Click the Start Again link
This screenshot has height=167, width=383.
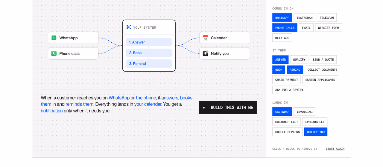[335, 149]
